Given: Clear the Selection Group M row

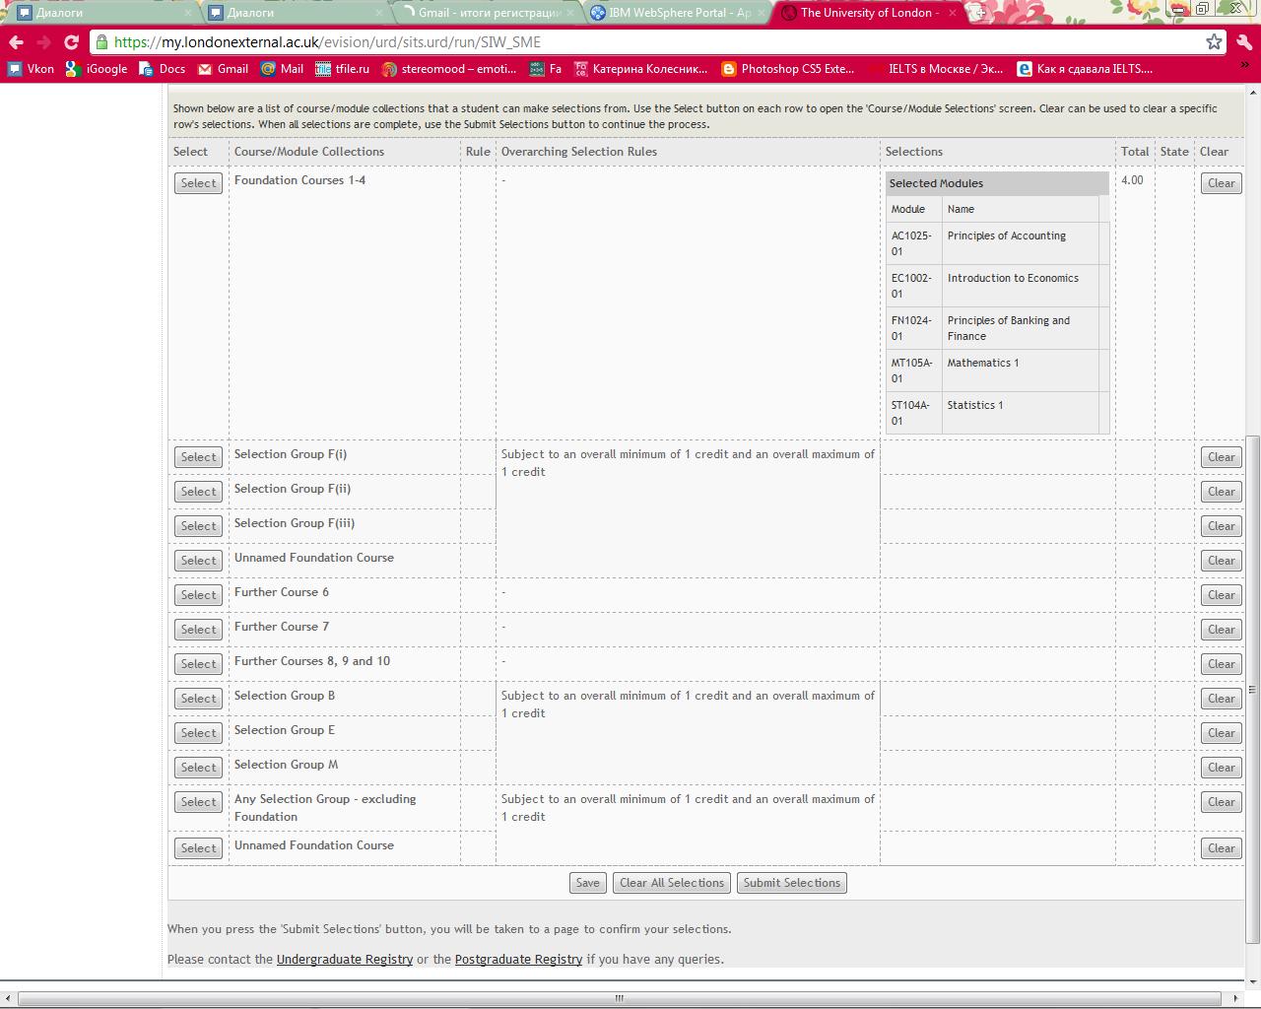Looking at the screenshot, I should pyautogui.click(x=1222, y=768).
